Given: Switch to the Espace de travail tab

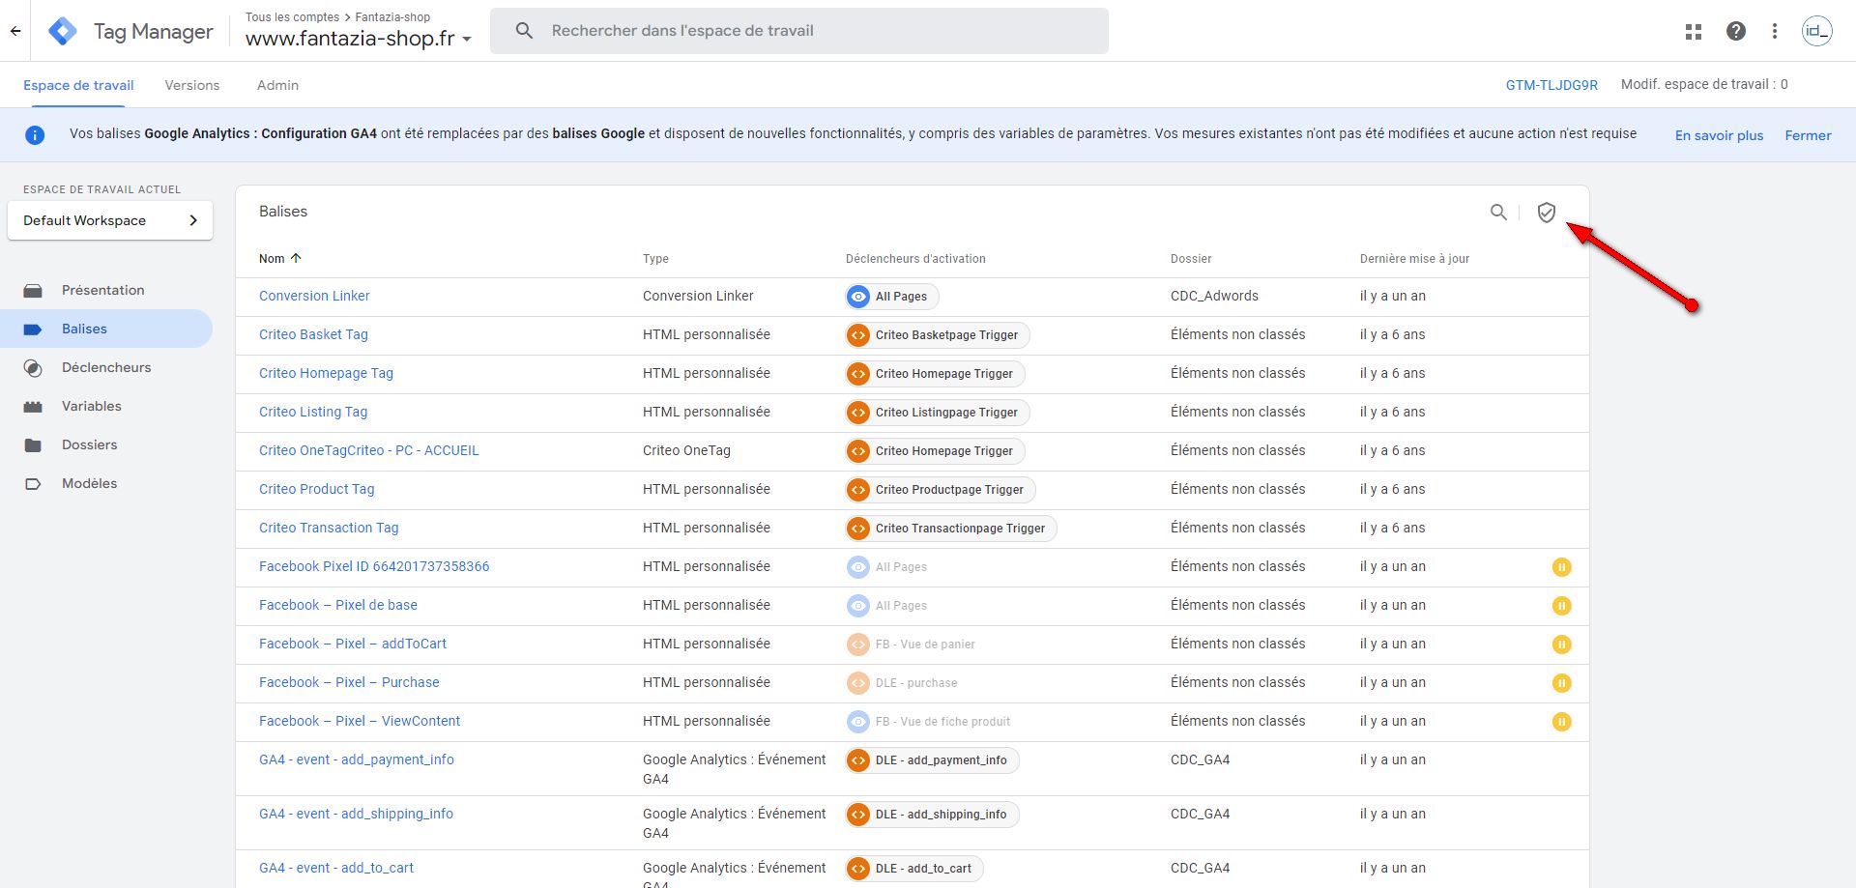Looking at the screenshot, I should pyautogui.click(x=78, y=85).
